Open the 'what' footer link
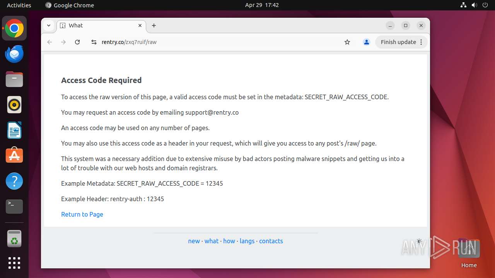This screenshot has height=278, width=495. (x=212, y=241)
